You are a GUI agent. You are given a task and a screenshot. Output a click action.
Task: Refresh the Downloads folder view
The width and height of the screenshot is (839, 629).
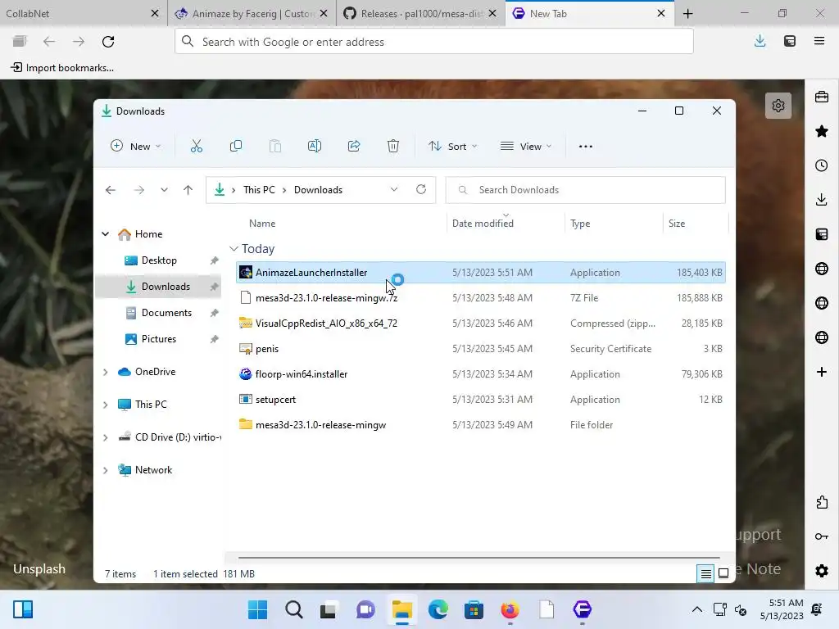pyautogui.click(x=421, y=189)
